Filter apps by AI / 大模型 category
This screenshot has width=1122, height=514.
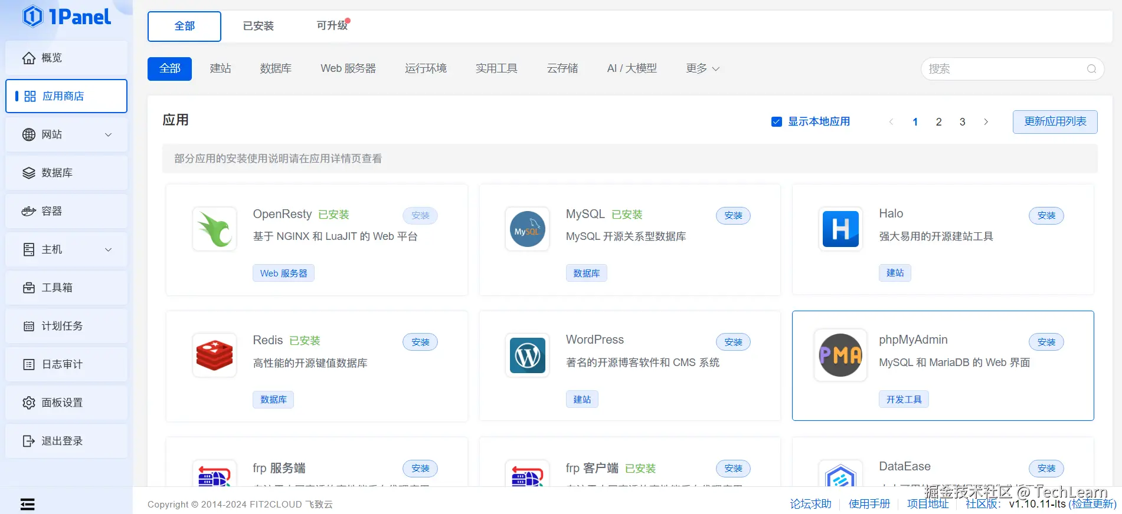coord(632,68)
